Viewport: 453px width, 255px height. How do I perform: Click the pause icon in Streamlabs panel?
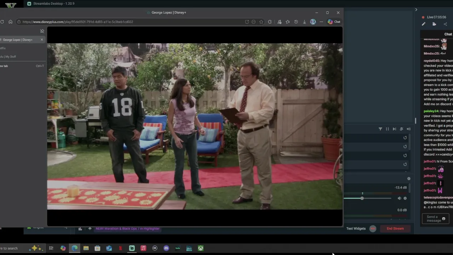(x=387, y=129)
